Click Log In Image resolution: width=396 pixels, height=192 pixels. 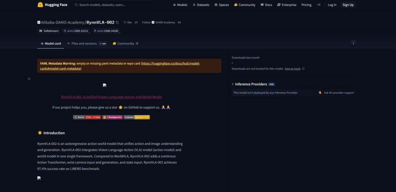332,5
